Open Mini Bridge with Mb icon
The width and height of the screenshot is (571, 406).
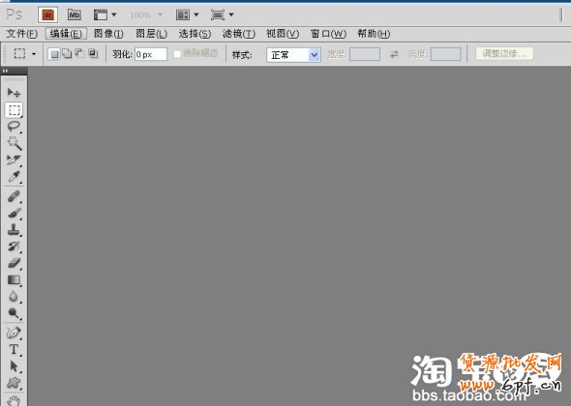pos(75,14)
